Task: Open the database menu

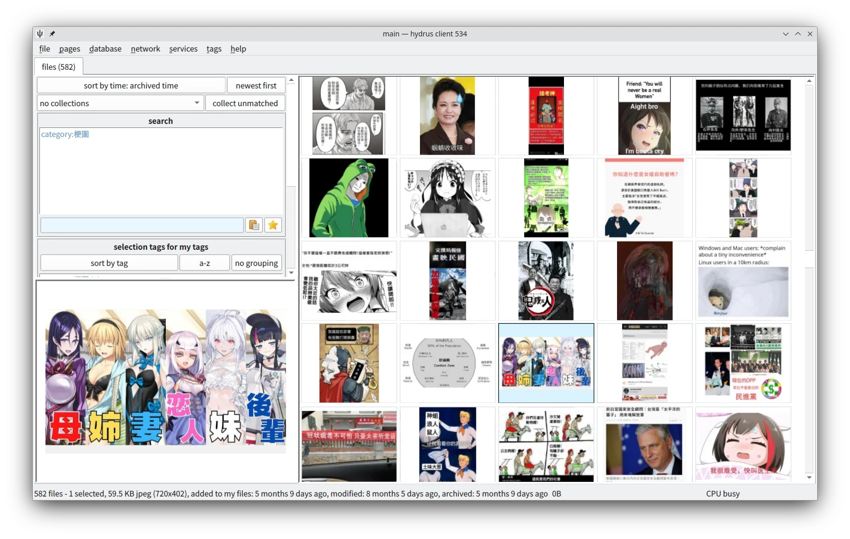Action: tap(105, 49)
